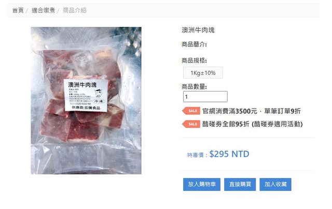Click the 澳洲牛肉塊 product title heading
The width and height of the screenshot is (332, 209).
(198, 30)
